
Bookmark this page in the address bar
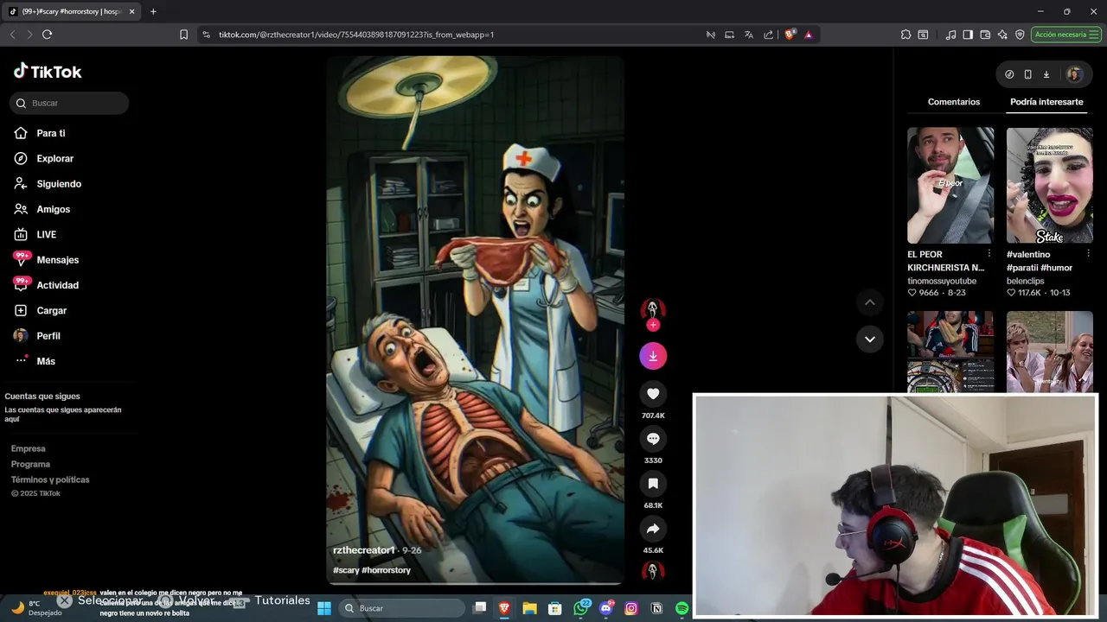(183, 35)
